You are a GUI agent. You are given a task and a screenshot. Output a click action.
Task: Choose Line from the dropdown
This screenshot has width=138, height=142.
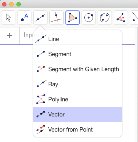coord(78,39)
